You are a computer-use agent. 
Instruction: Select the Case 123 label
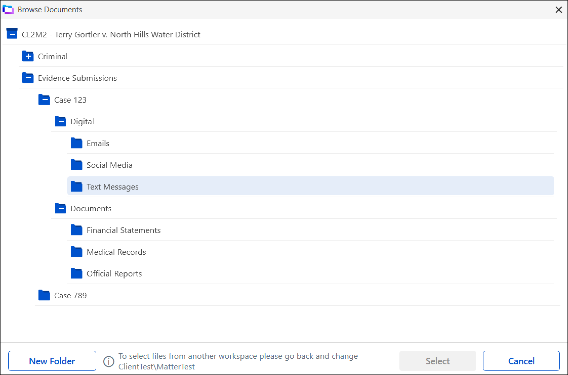[70, 100]
